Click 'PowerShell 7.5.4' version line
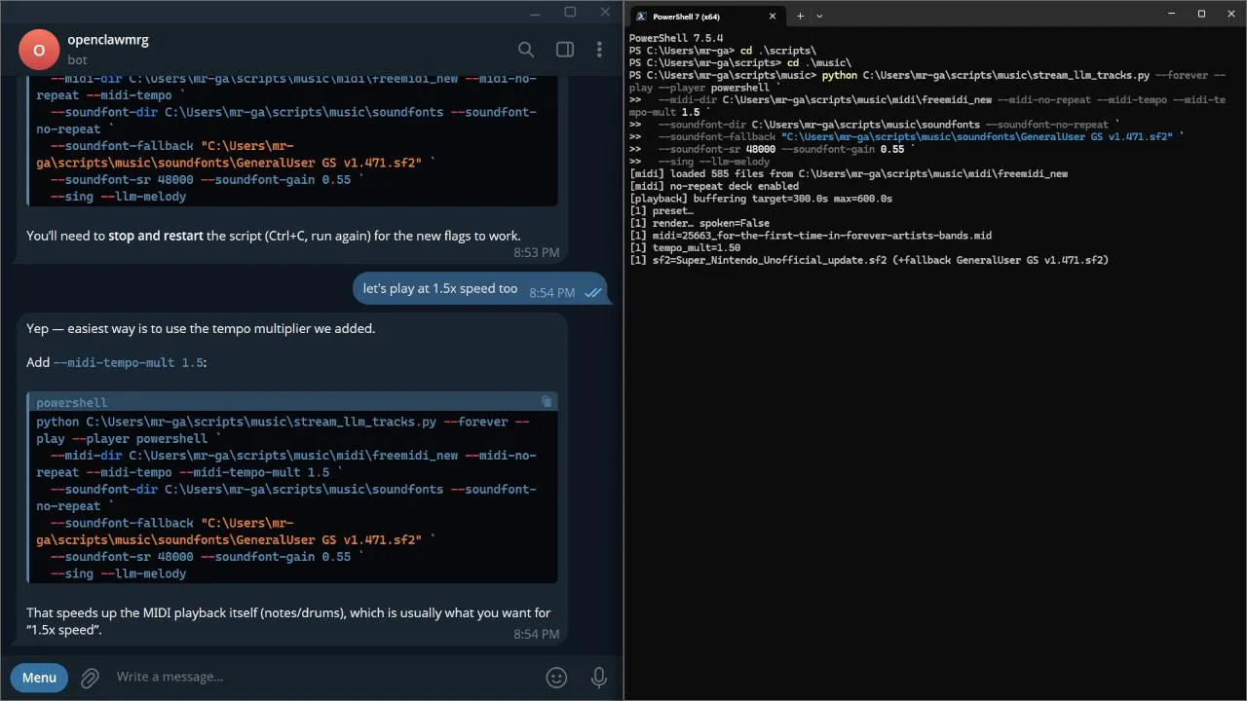Viewport: 1247px width, 701px height. pos(676,38)
